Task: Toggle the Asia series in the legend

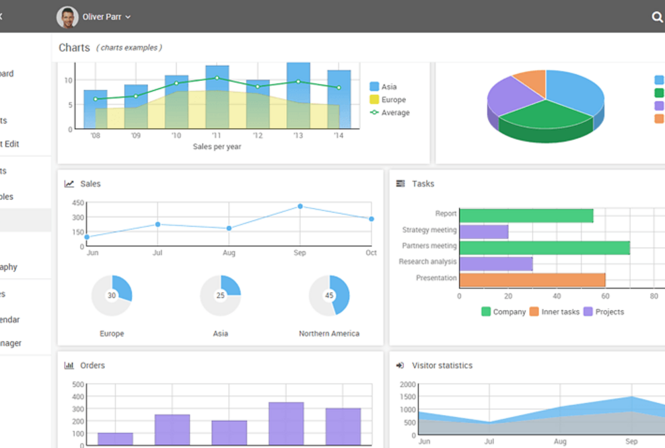Action: coord(382,86)
